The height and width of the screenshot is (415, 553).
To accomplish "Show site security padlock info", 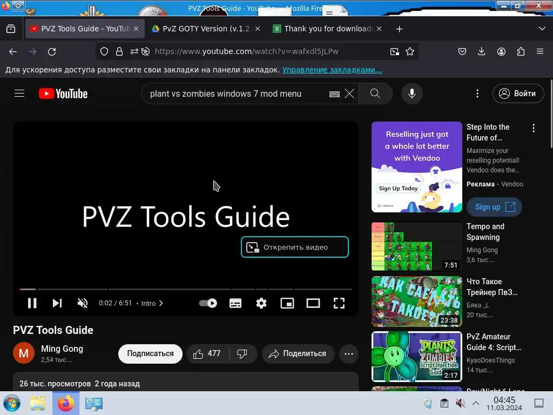I will 119,51.
